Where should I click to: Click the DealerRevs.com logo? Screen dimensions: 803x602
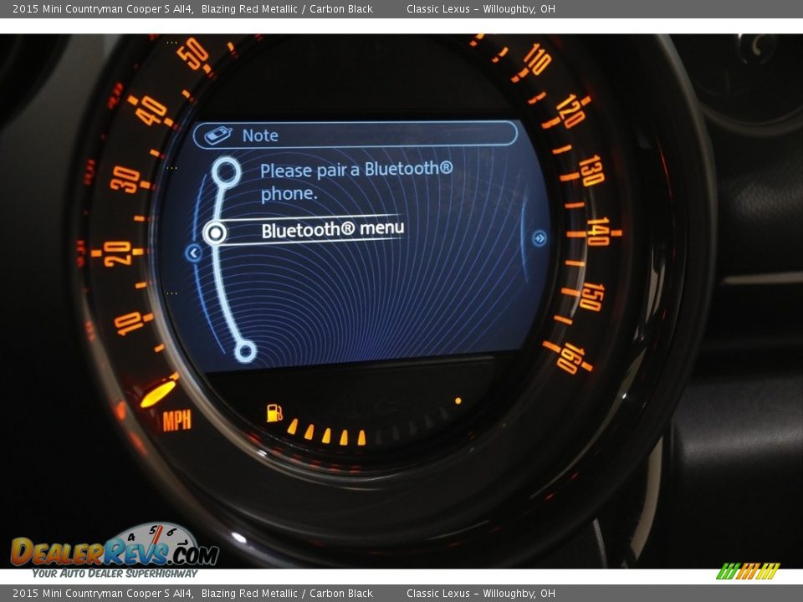(115, 550)
